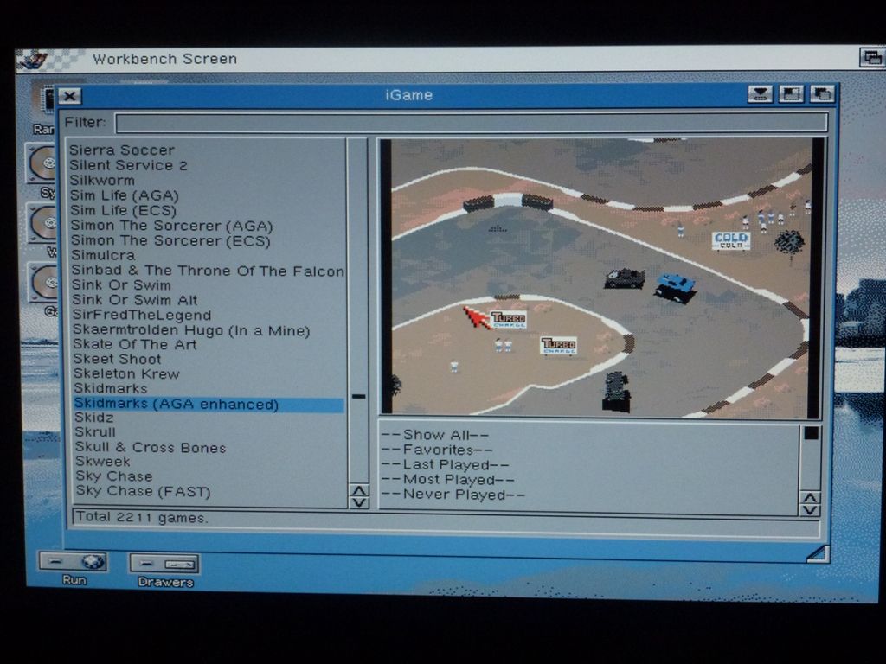Select Skull & Cross Bones entry
This screenshot has height=664, width=886.
[151, 448]
